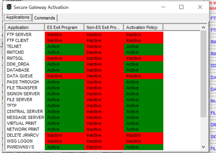This screenshot has width=216, height=153.
Task: Select the DDM_DRDA application row
Action: pyautogui.click(x=84, y=64)
